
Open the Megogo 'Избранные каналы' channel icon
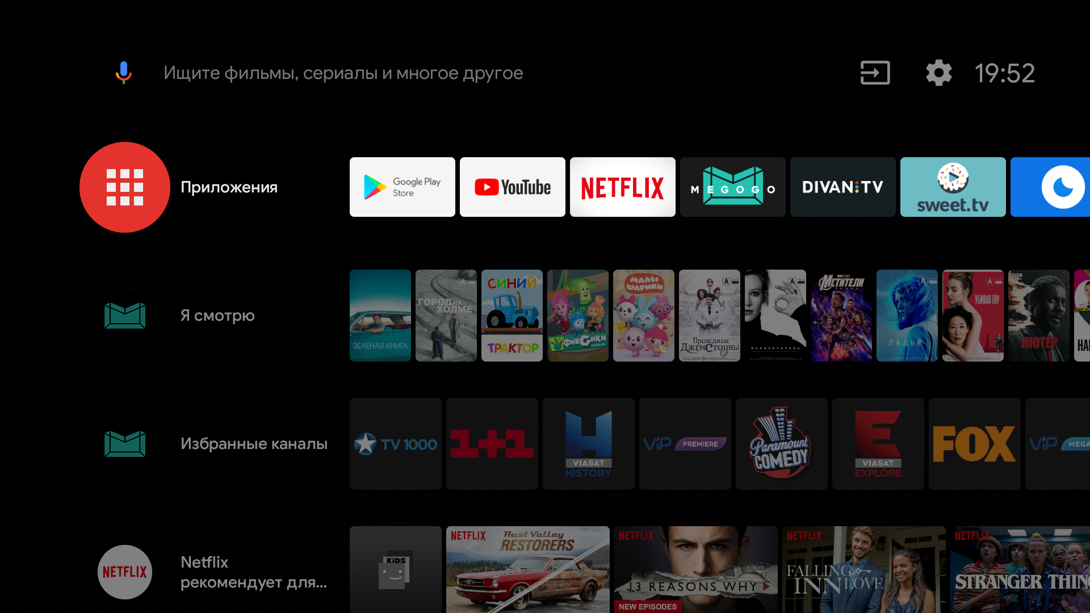point(125,444)
